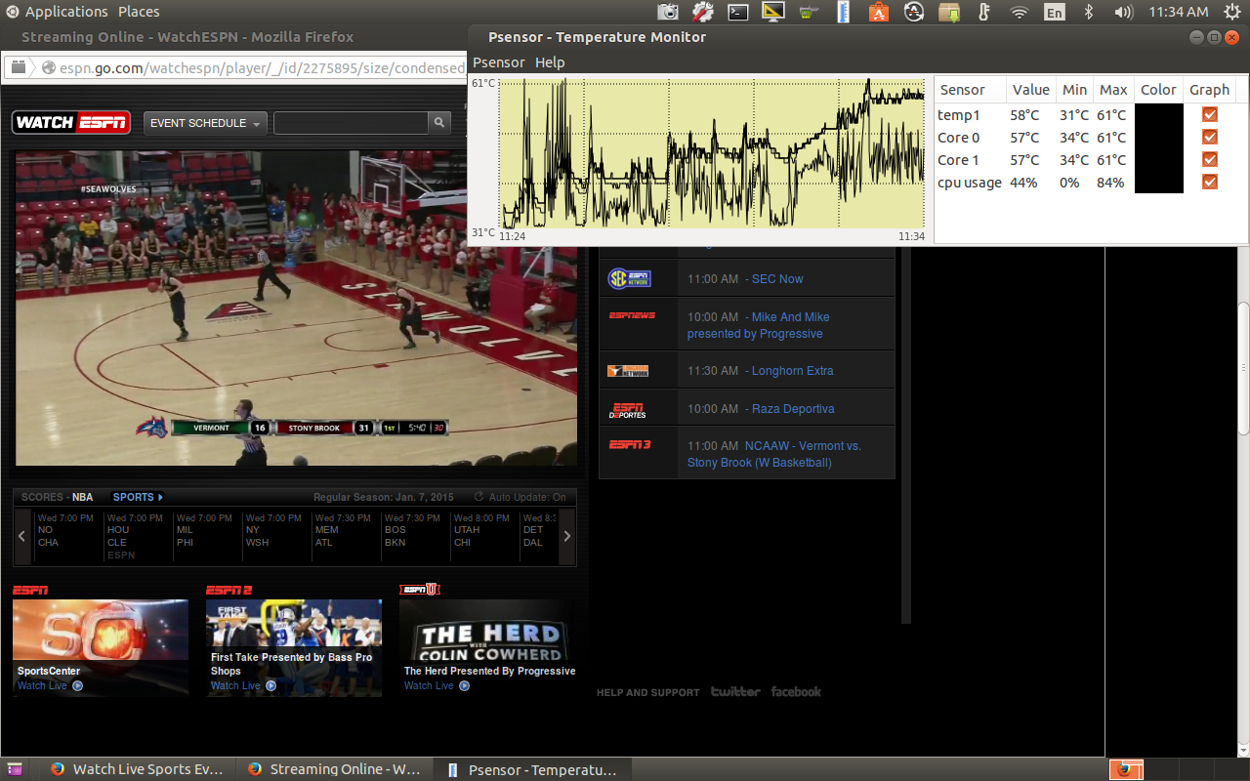The height and width of the screenshot is (781, 1250).
Task: Open the Help menu in Psensor
Action: point(550,62)
